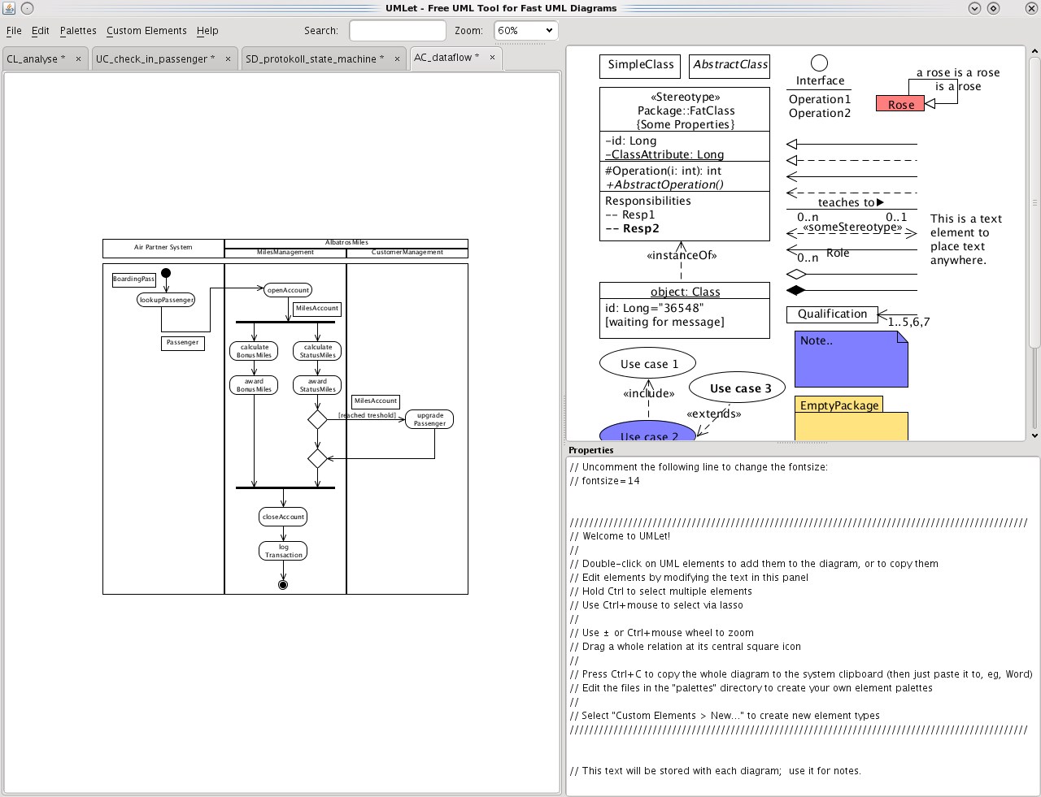This screenshot has height=797, width=1041.
Task: Select the hollow diamond aggregation arrow
Action: point(796,275)
